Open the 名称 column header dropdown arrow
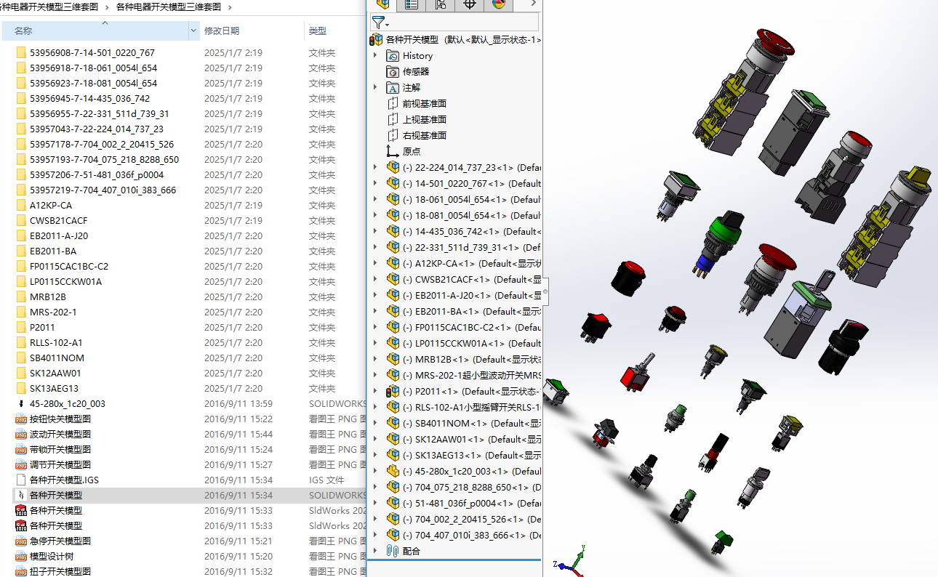The image size is (938, 577). coord(194,31)
